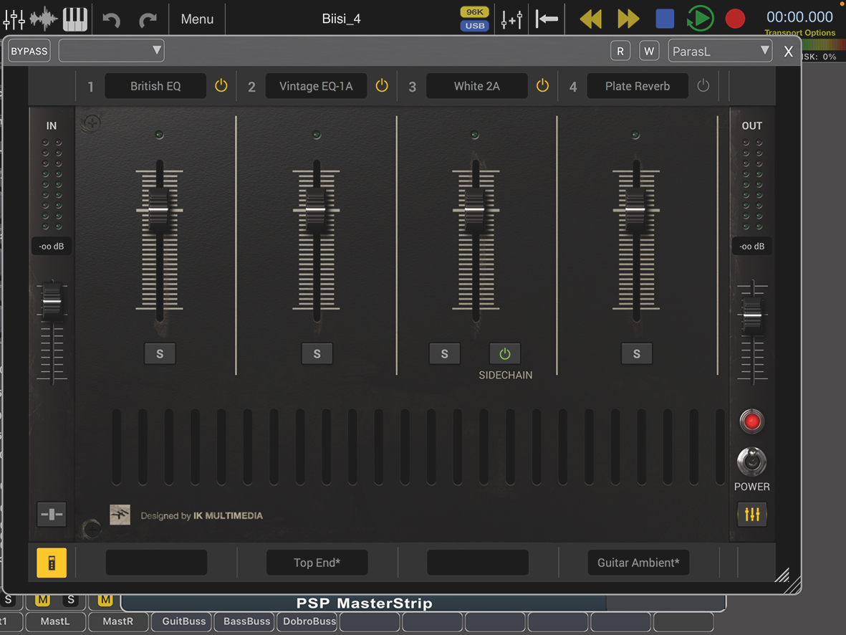Click the slot 1 level fader
Screen dimensions: 846x635
pyautogui.click(x=158, y=209)
